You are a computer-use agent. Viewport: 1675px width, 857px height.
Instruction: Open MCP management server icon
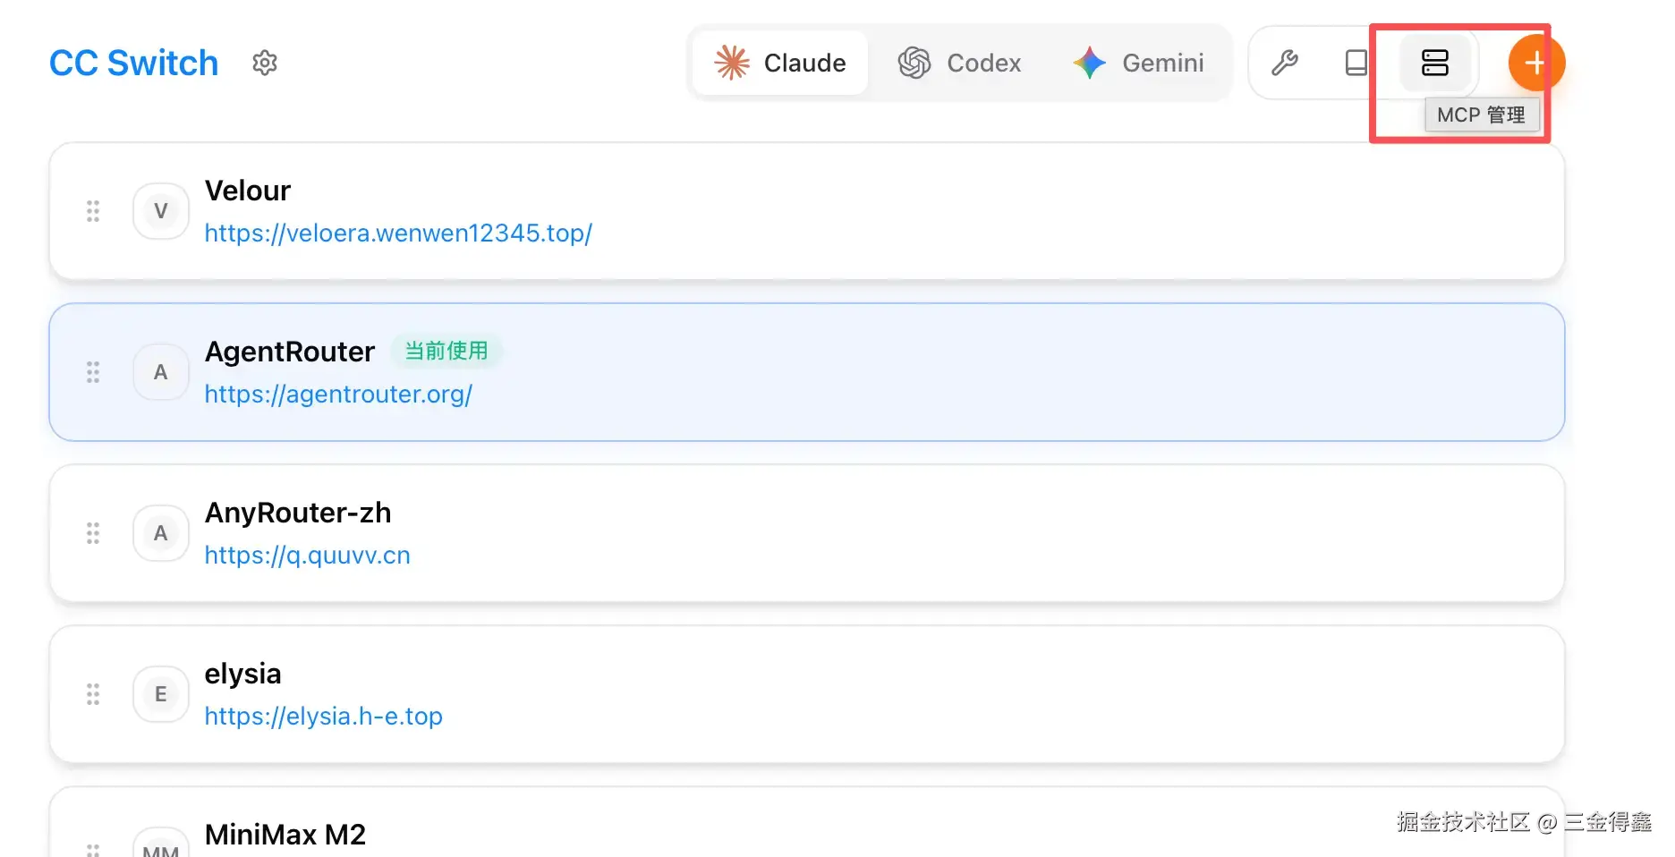tap(1434, 63)
